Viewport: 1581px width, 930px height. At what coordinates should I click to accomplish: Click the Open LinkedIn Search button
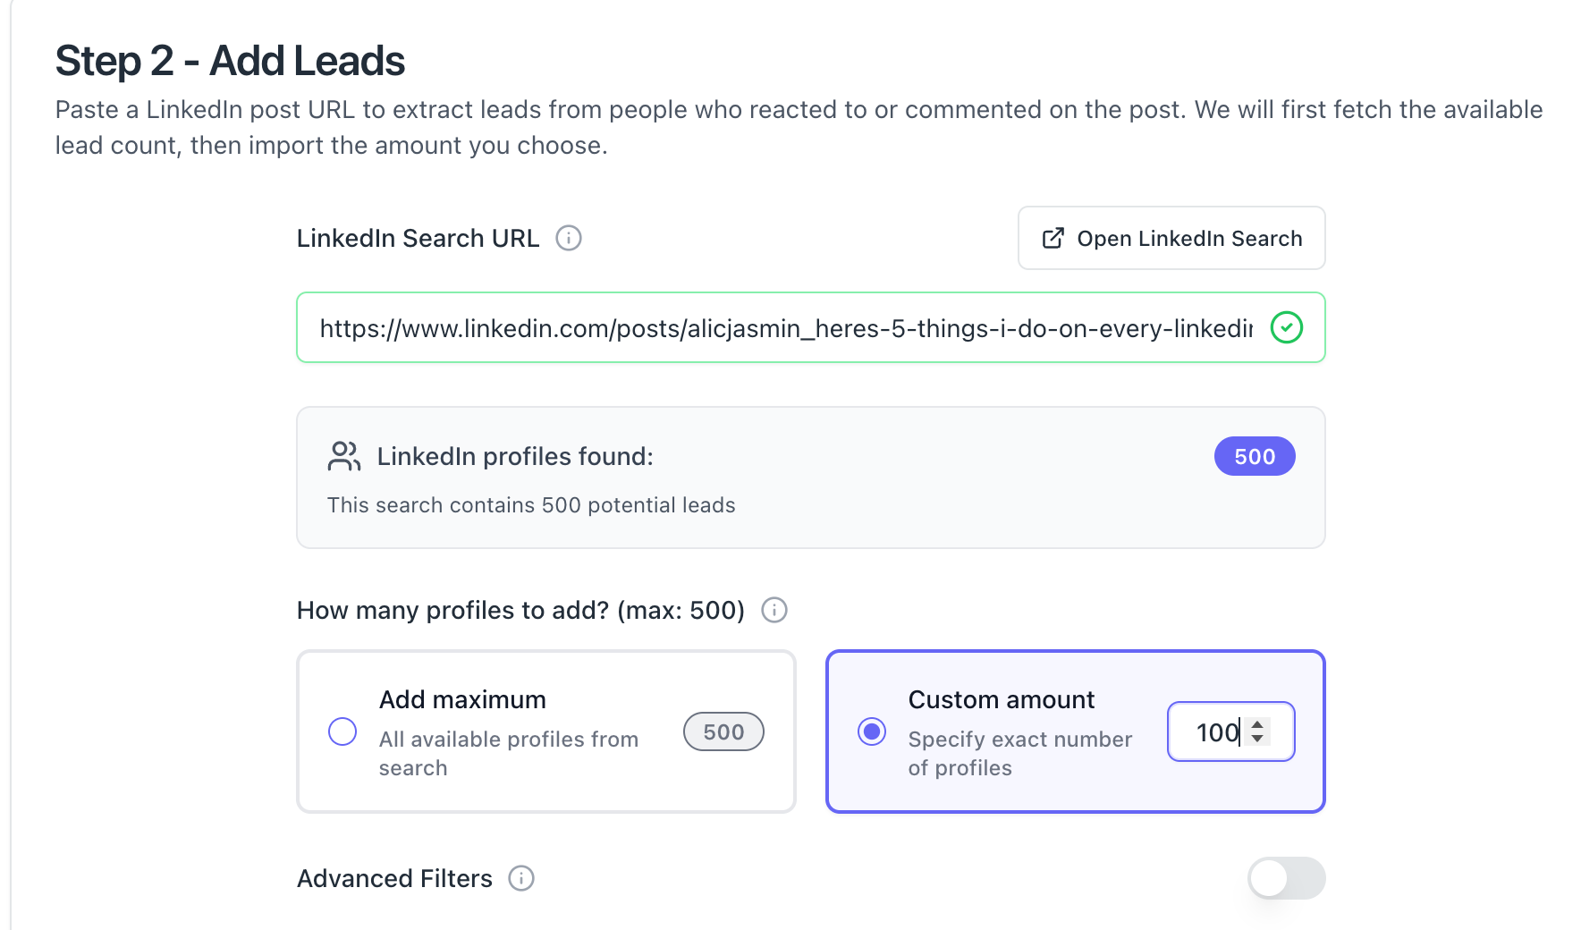coord(1171,238)
